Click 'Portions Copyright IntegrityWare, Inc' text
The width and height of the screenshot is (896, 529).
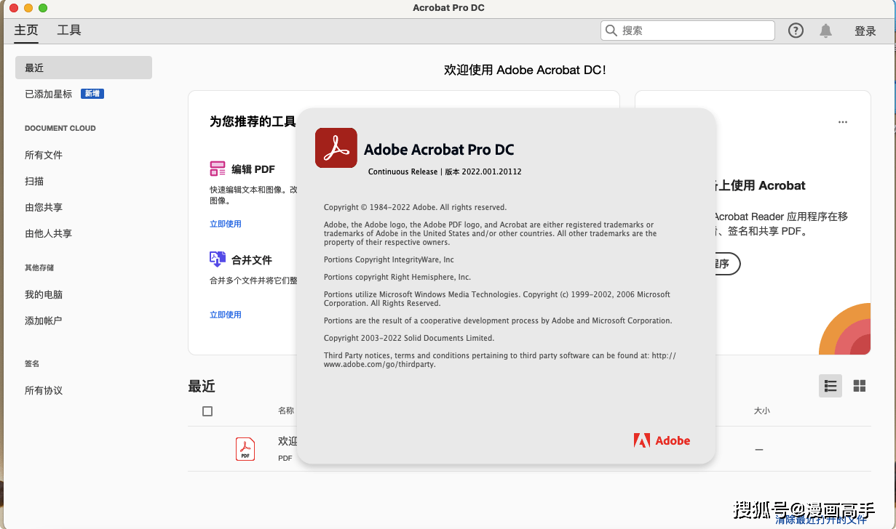point(389,259)
